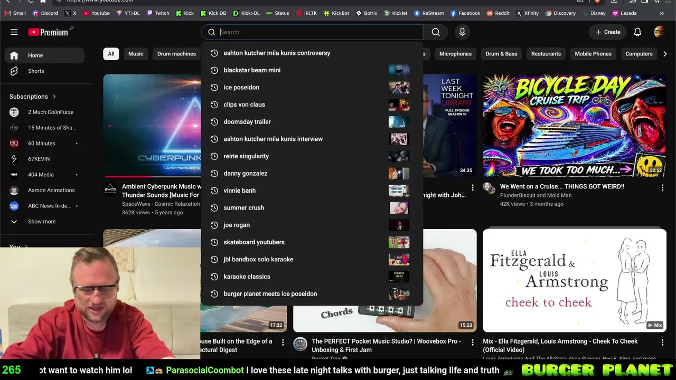Image resolution: width=676 pixels, height=380 pixels.
Task: Open the Facebook bookmark
Action: point(465,13)
